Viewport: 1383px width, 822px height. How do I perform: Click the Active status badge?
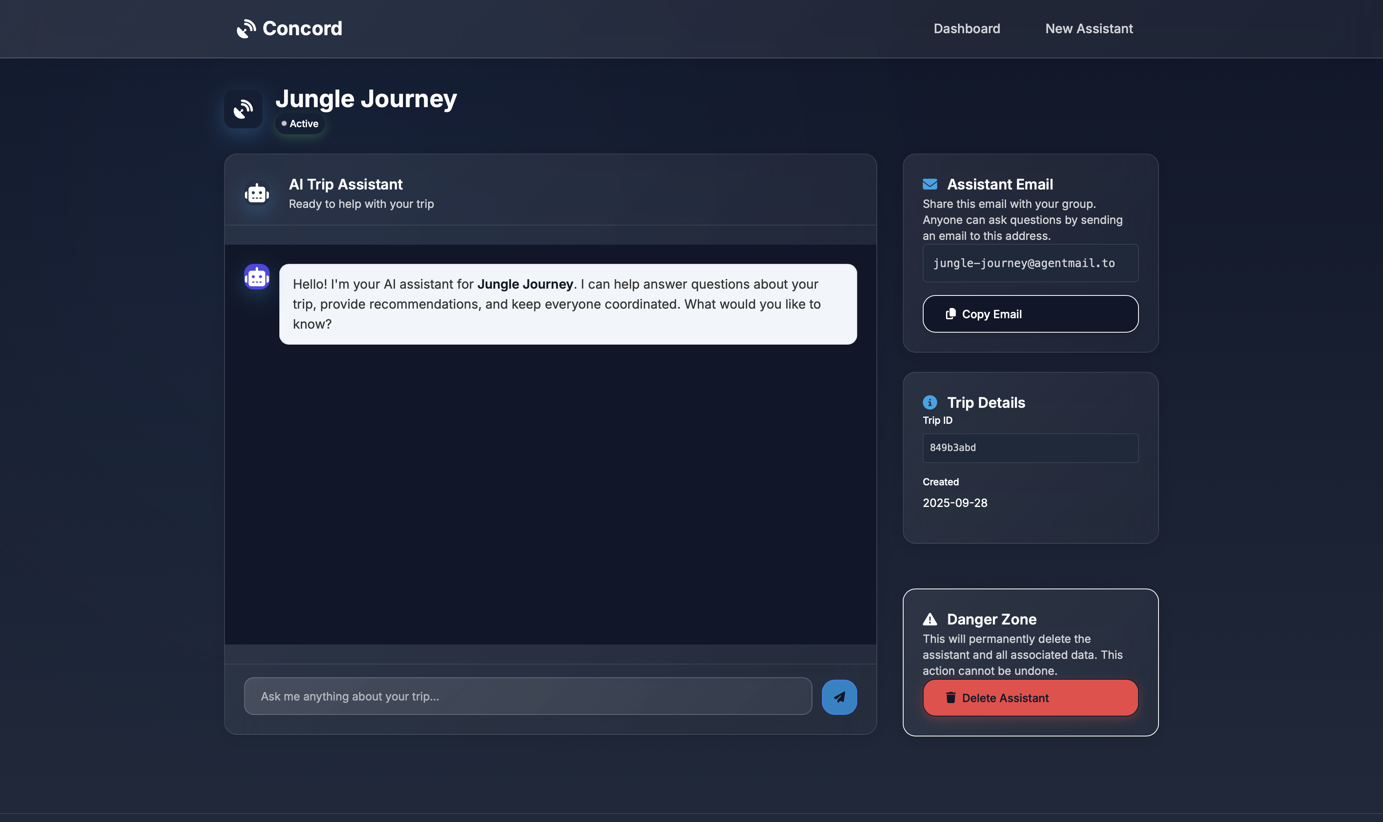click(x=300, y=124)
